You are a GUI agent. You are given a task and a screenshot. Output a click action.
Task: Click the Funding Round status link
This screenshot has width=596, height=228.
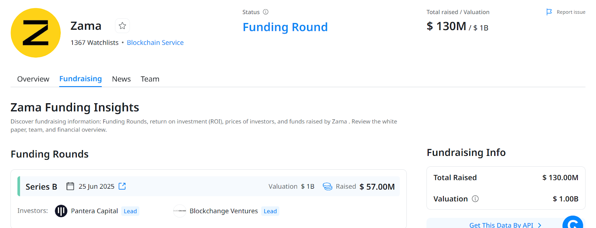285,27
